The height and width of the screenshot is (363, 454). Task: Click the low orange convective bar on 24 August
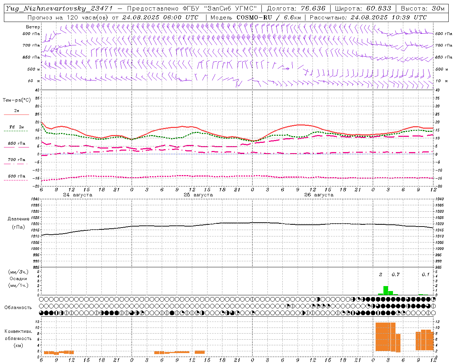coord(59,352)
